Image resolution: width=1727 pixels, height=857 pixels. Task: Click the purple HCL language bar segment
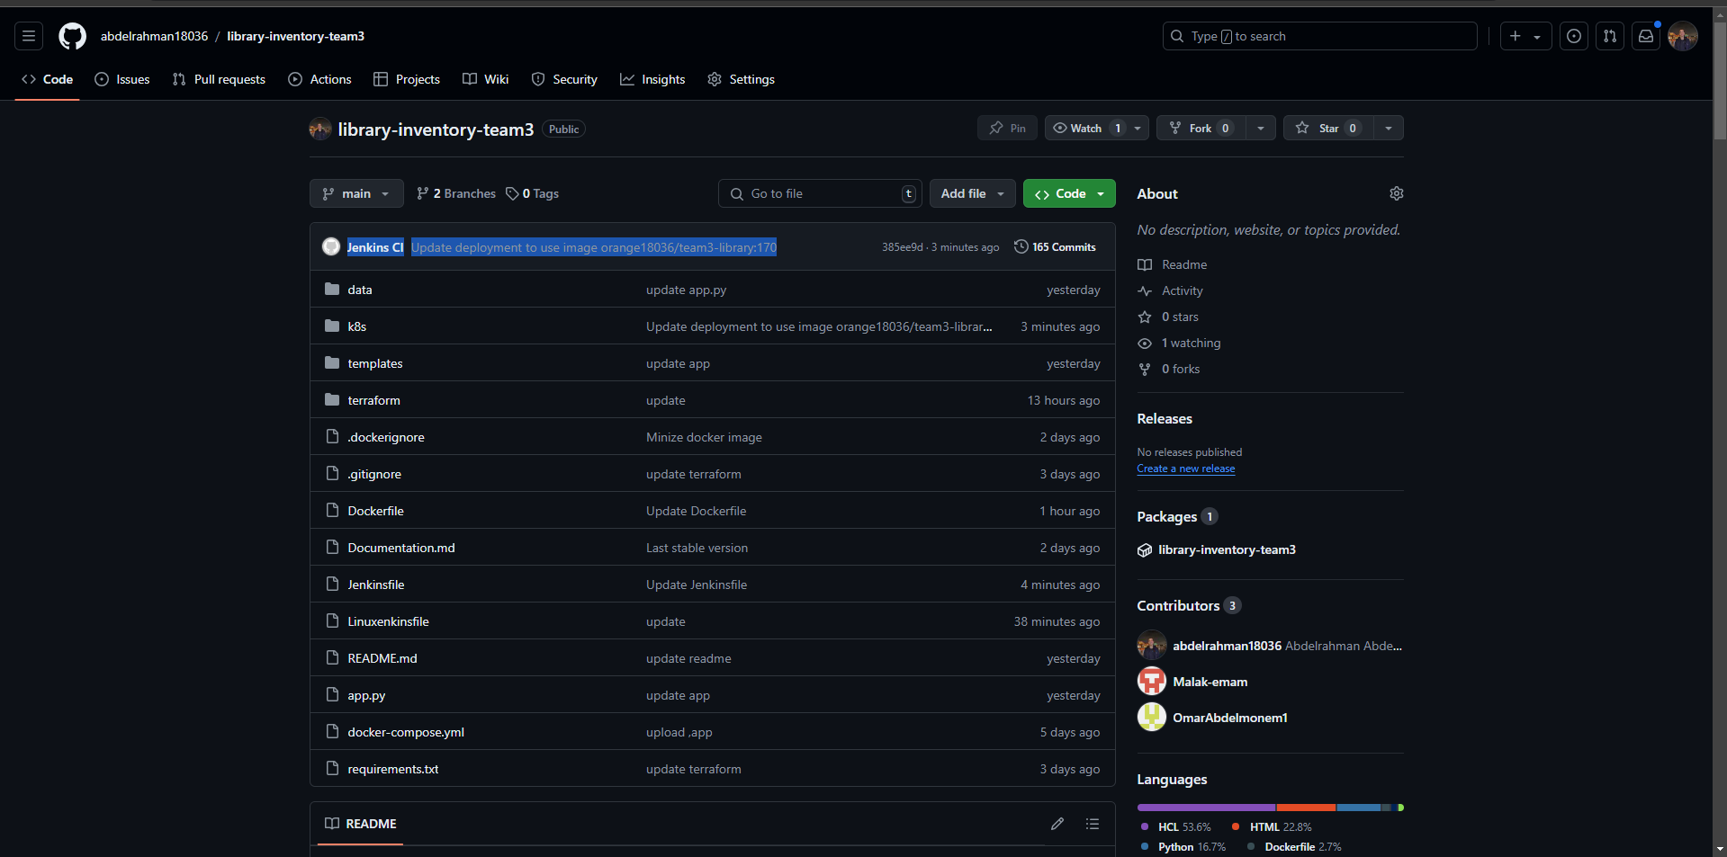[x=1207, y=808]
